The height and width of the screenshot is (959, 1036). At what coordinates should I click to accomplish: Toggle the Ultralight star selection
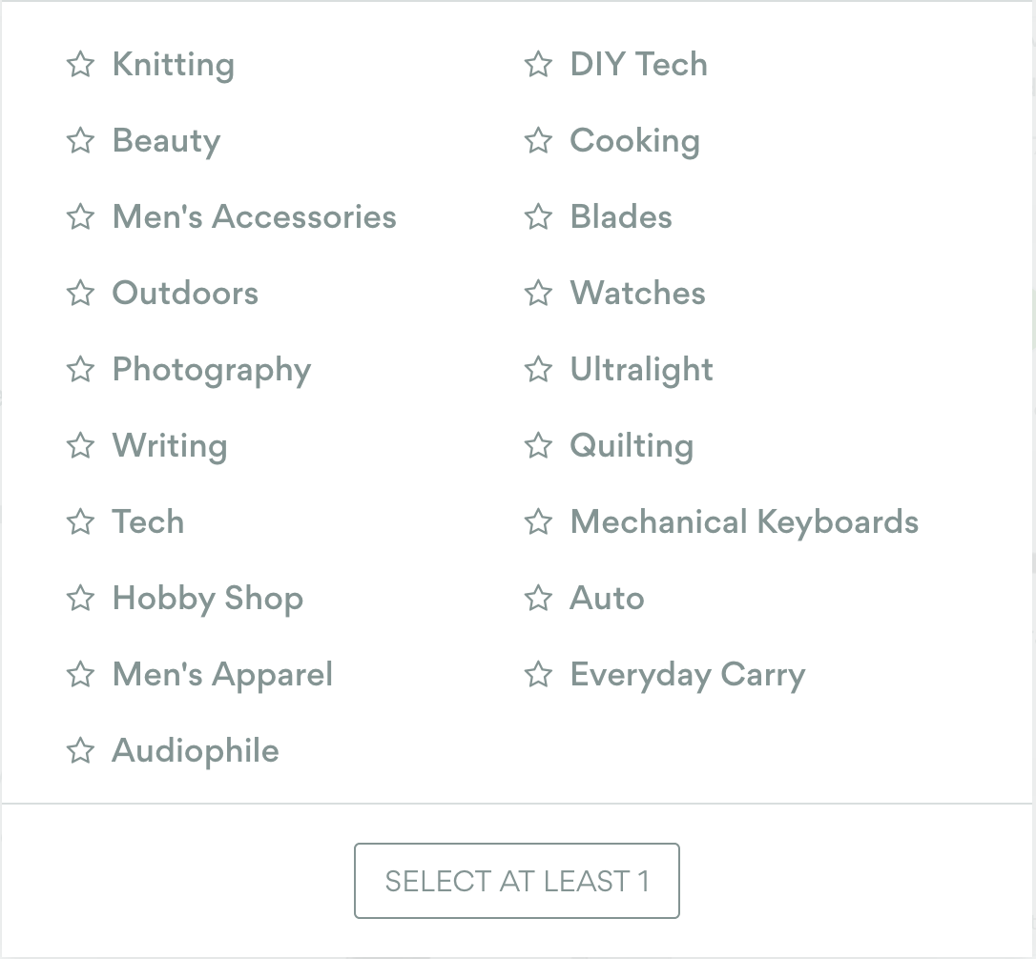pos(539,370)
